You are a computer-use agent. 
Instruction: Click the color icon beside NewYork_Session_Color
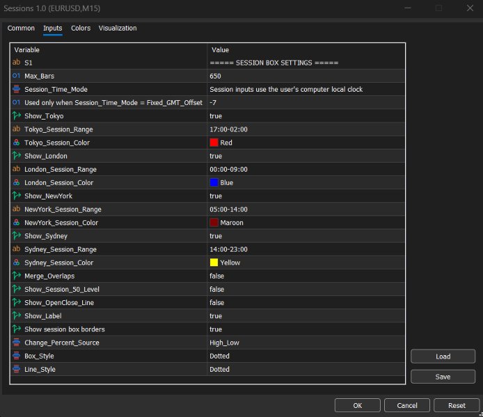click(16, 222)
